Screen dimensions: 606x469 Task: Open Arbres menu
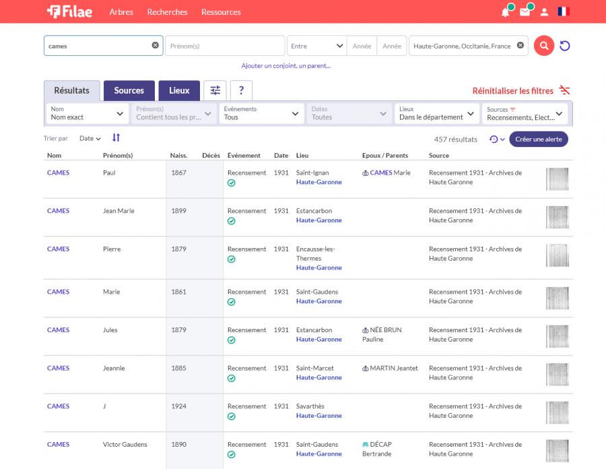(121, 12)
